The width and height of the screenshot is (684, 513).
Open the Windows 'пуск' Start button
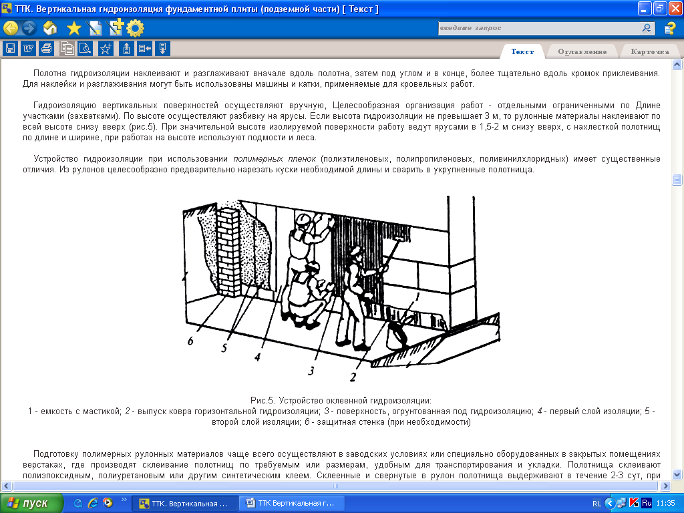31,504
